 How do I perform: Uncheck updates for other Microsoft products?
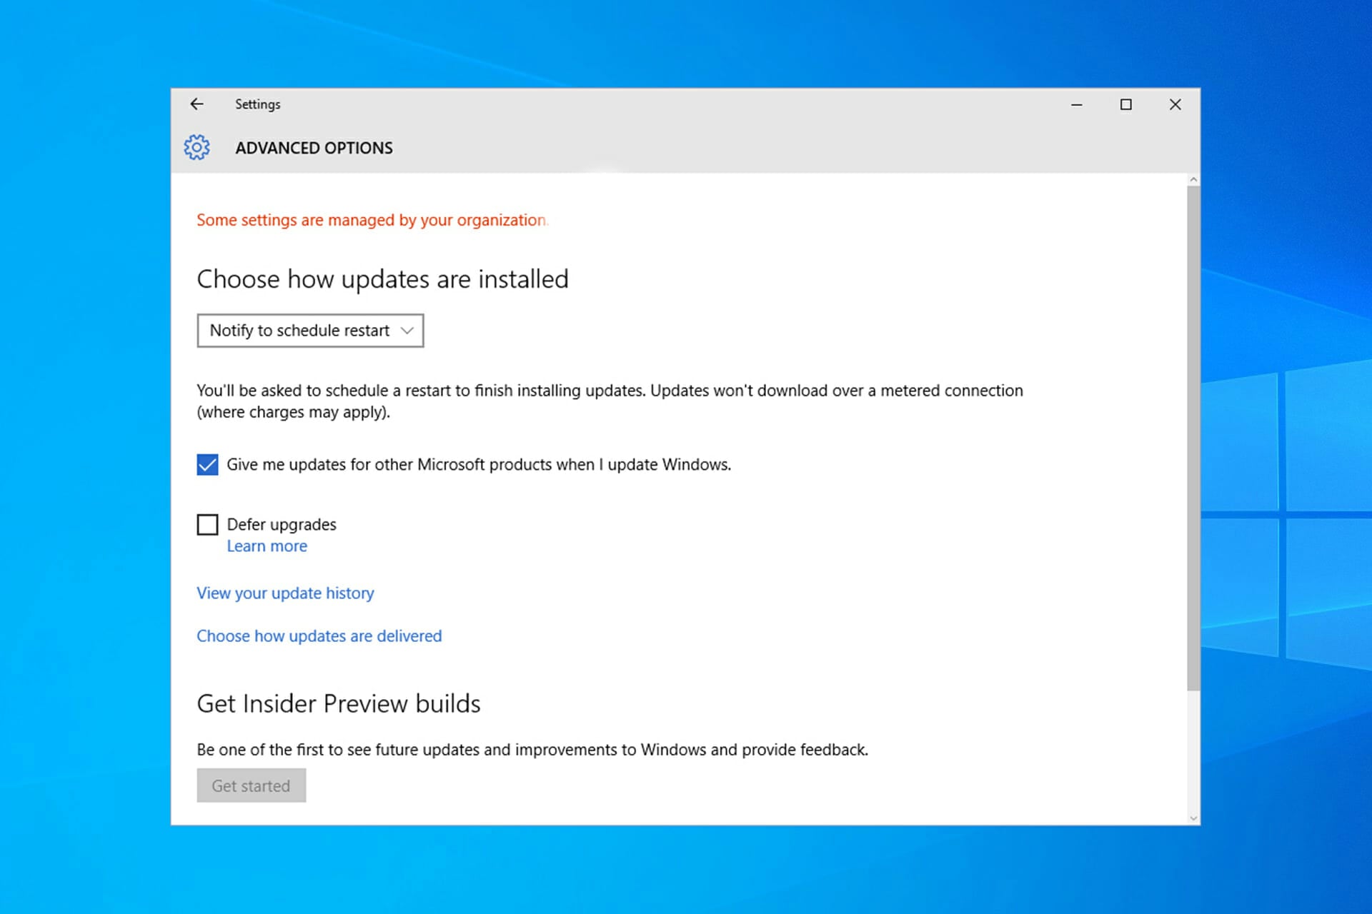coord(207,465)
